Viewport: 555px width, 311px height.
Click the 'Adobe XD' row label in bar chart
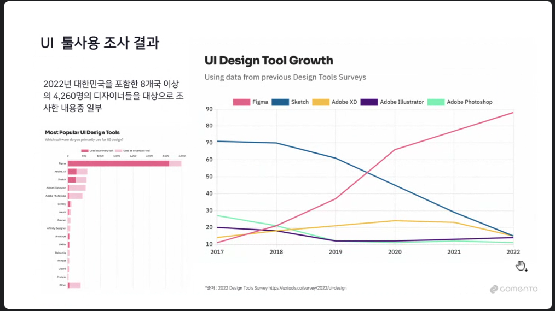coord(60,172)
